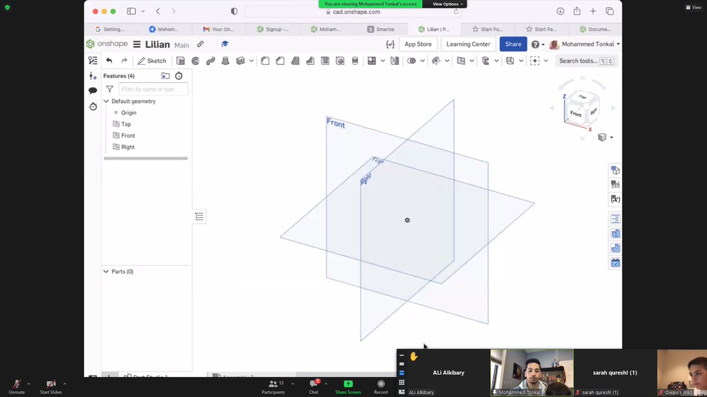Select the Hole tool icon
The width and height of the screenshot is (707, 397).
(x=340, y=61)
